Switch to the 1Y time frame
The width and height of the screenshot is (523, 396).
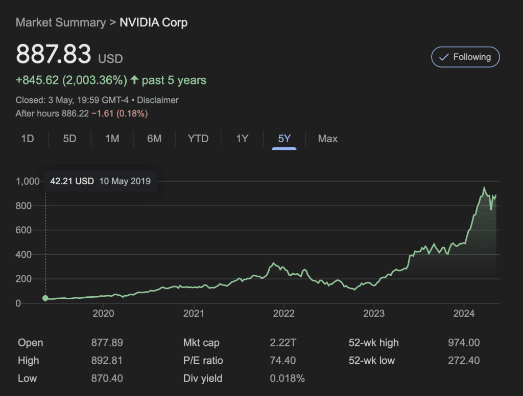tap(242, 139)
